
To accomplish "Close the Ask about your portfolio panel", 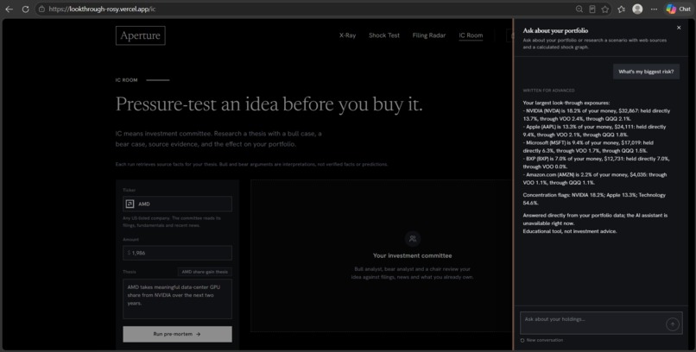I will [x=679, y=28].
